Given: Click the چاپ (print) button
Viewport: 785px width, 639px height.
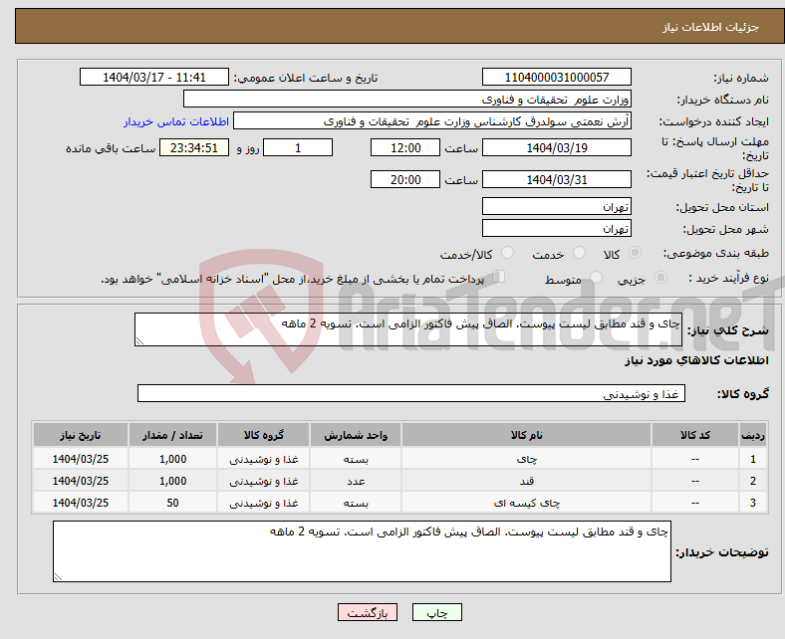Looking at the screenshot, I should click(x=436, y=612).
